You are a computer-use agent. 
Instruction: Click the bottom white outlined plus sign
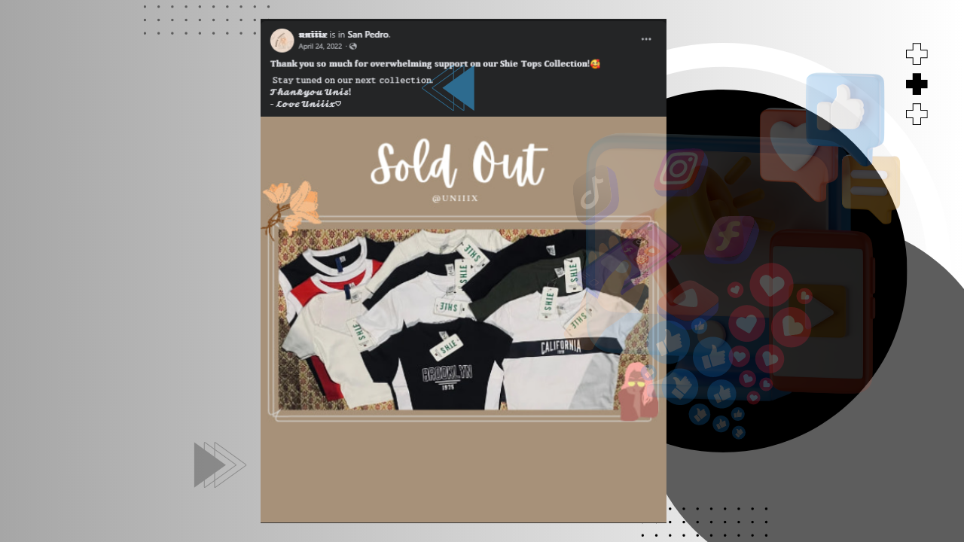click(x=917, y=114)
